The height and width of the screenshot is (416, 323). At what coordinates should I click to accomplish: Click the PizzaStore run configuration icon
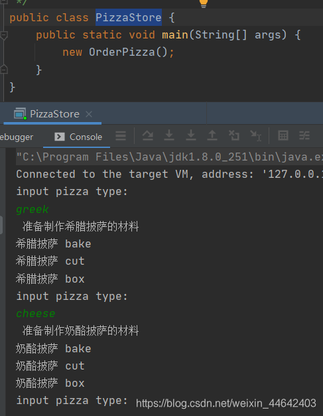tap(20, 114)
